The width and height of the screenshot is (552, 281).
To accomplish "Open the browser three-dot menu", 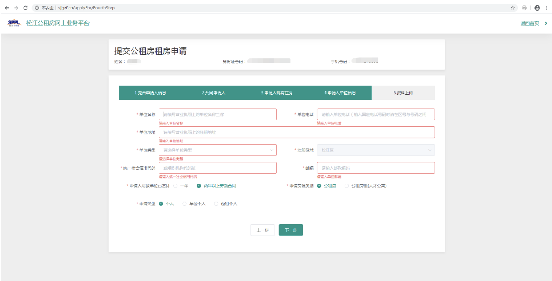I will (547, 8).
